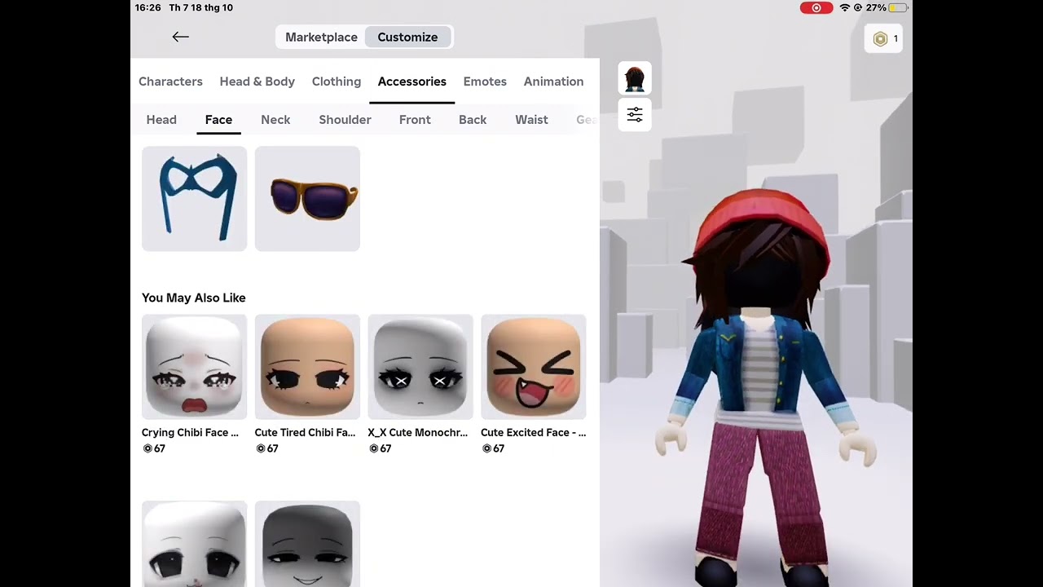Equip the purple sunglasses accessory
This screenshot has width=1043, height=587.
click(307, 199)
